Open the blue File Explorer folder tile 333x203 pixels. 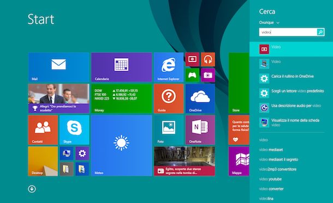(82, 169)
